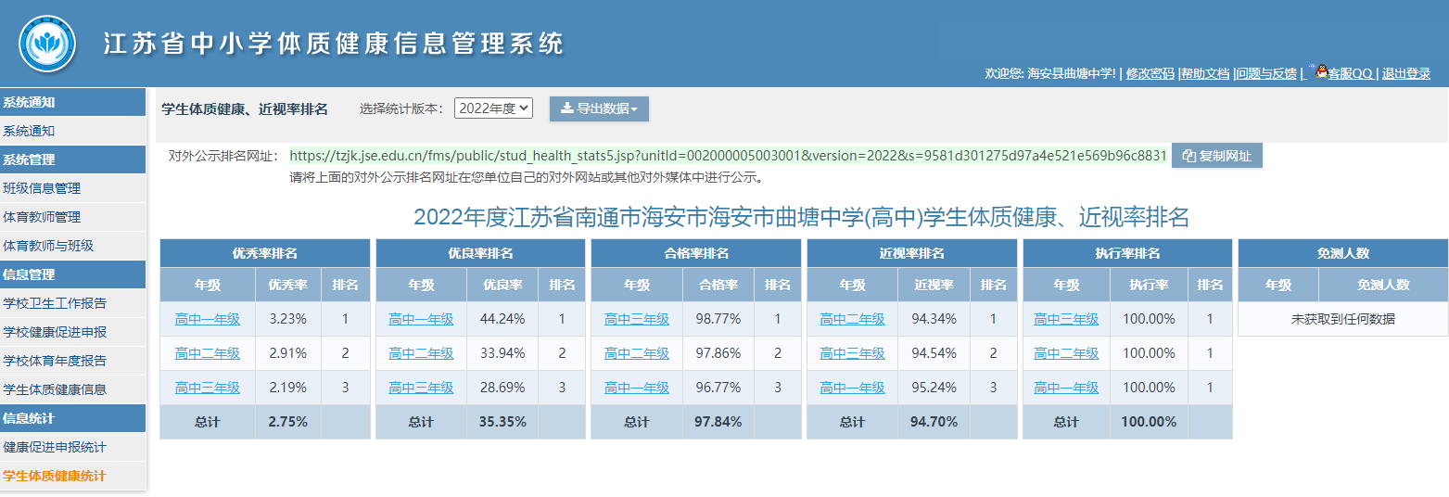Viewport: 1449px width, 497px height.
Task: Open 高中一年级 link in 合格率排名 table
Action: coord(637,388)
